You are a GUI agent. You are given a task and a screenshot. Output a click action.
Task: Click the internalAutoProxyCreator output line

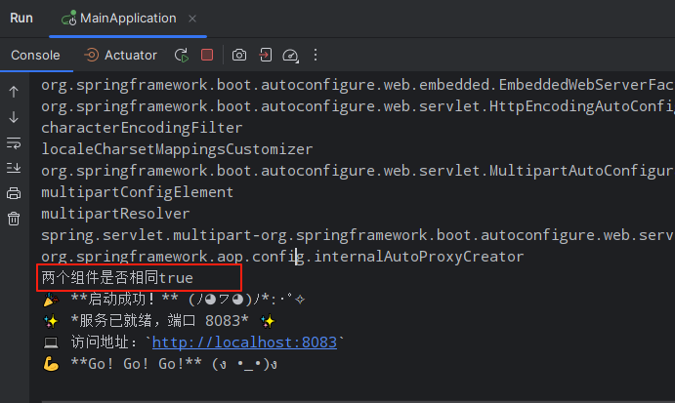(x=282, y=257)
